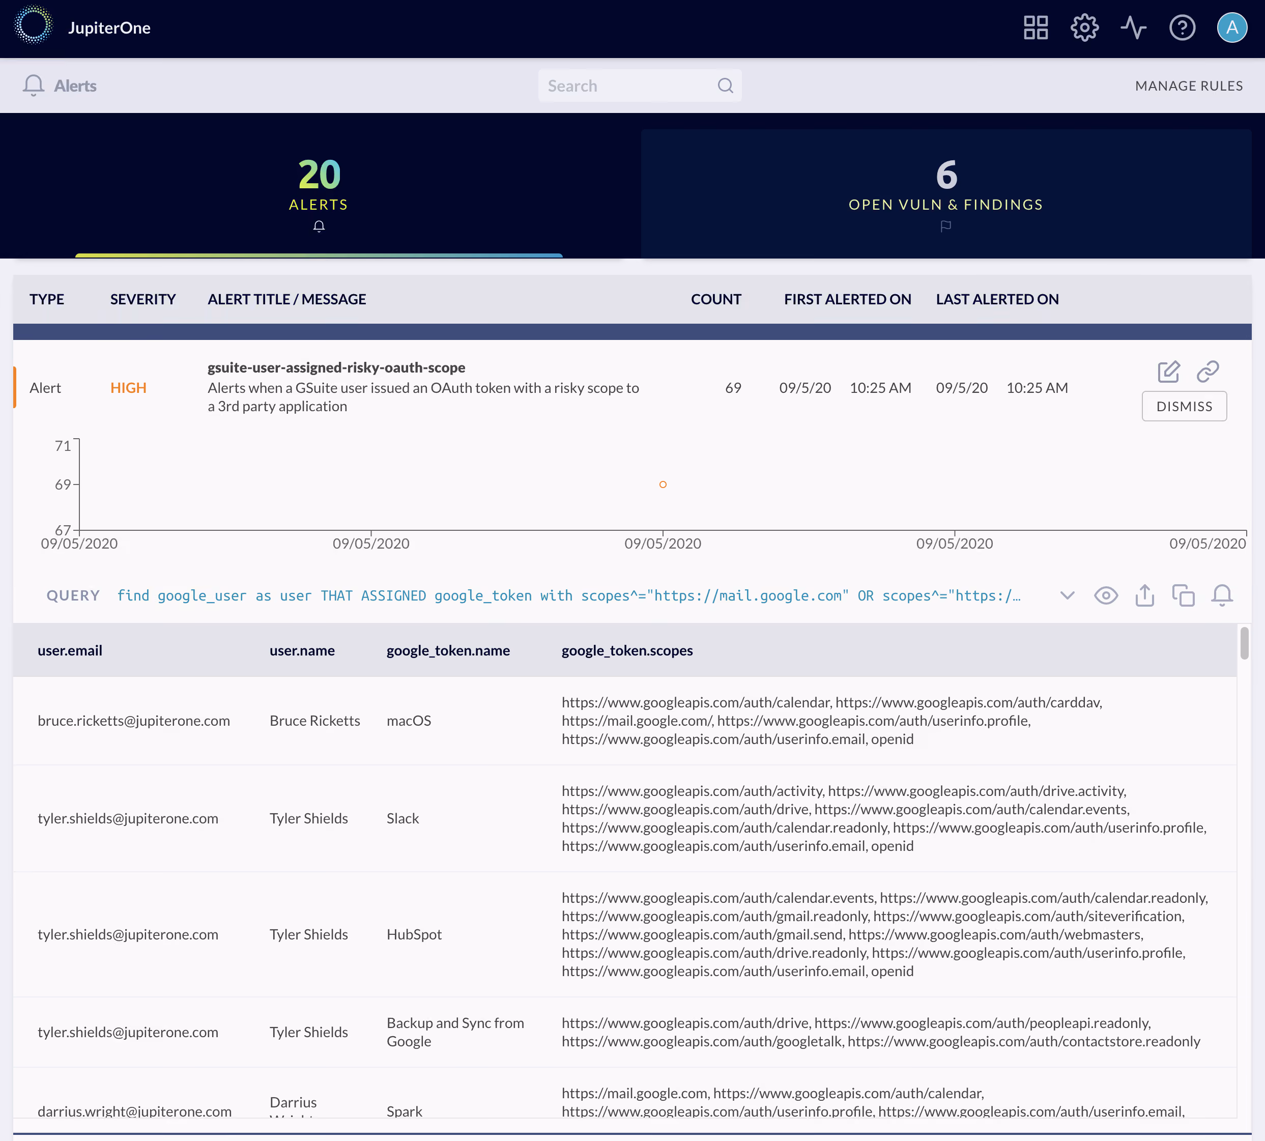Open the help question mark icon
This screenshot has height=1141, width=1265.
coord(1182,27)
